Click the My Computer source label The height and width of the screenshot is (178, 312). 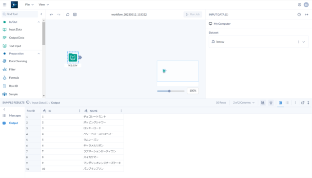[222, 24]
